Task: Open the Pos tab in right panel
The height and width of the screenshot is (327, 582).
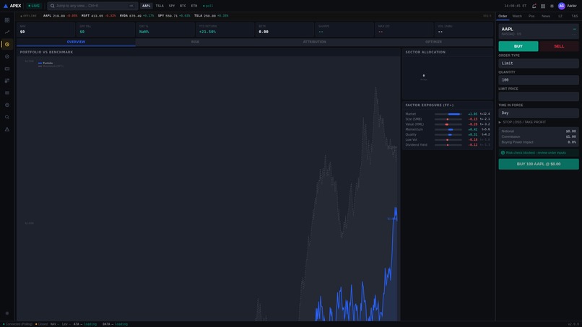Action: [531, 16]
